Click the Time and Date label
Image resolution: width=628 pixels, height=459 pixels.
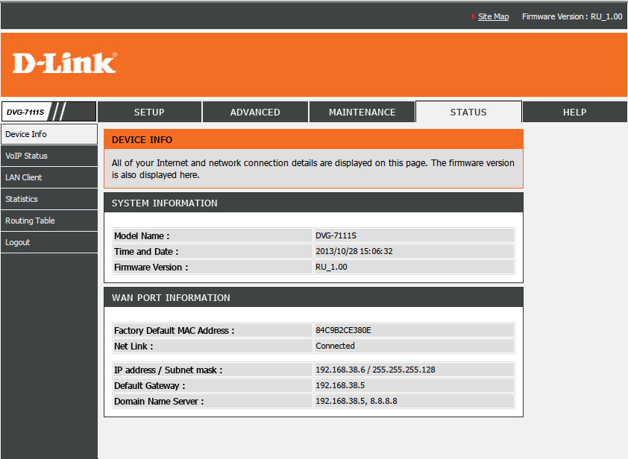[x=146, y=252]
